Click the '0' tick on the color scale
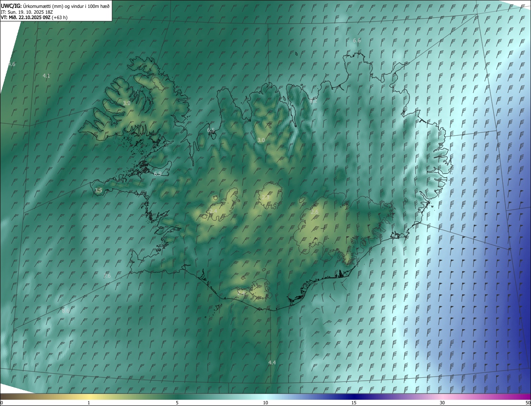 tap(2, 403)
